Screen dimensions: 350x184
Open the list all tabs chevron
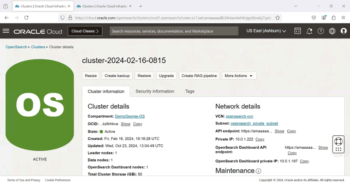[x=296, y=6]
